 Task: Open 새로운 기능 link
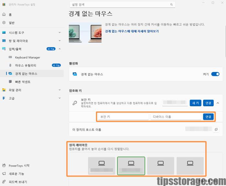16,174
